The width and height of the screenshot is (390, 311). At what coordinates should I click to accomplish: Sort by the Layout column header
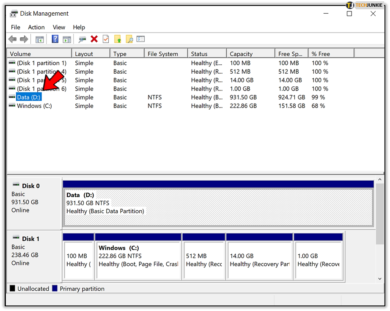[x=91, y=54]
